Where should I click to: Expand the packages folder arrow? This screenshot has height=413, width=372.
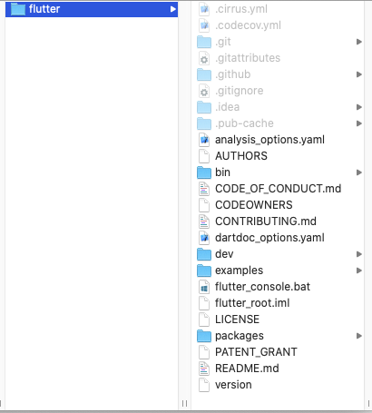(x=359, y=336)
